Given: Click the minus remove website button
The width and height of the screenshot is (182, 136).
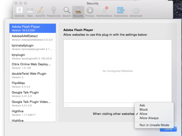Looking at the screenshot, I should pyautogui.click(x=66, y=105).
